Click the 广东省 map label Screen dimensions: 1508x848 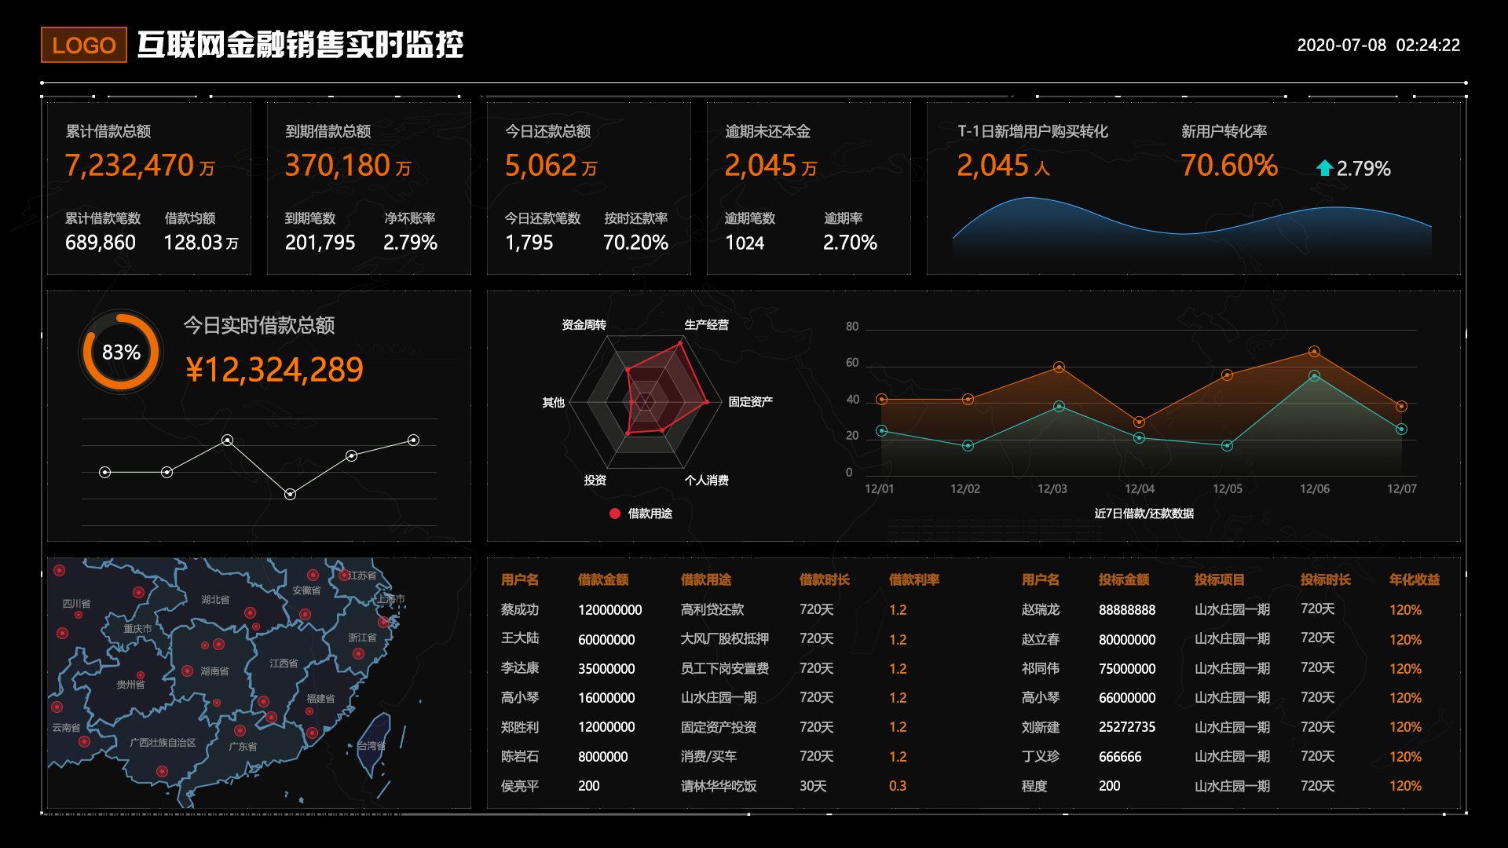[x=243, y=747]
